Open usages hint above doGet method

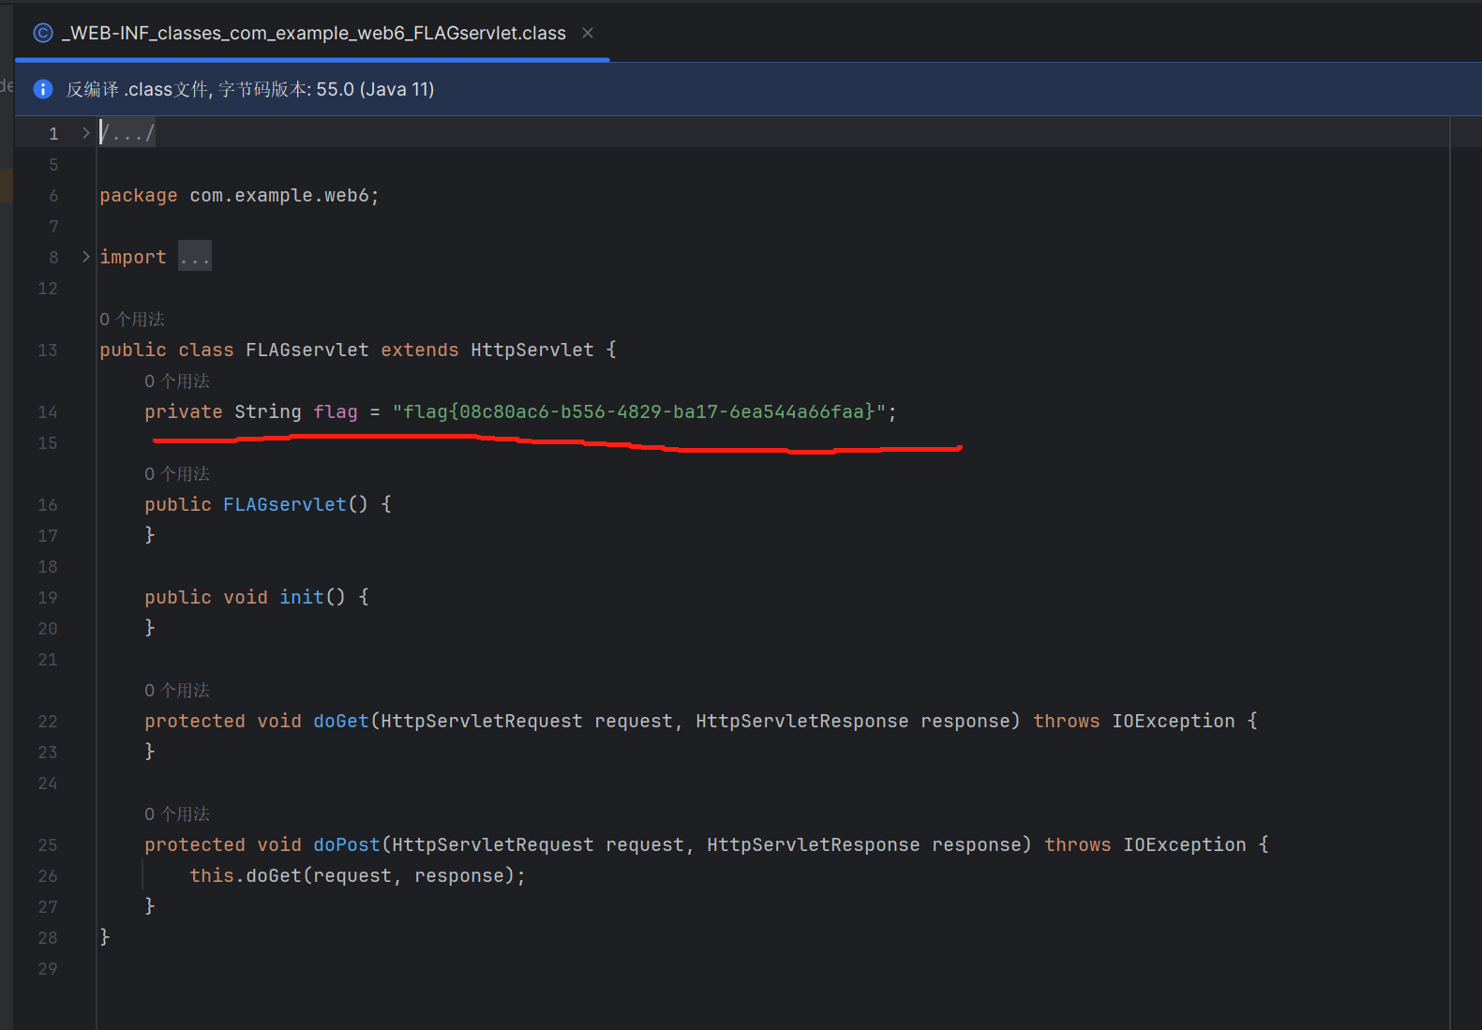click(177, 691)
